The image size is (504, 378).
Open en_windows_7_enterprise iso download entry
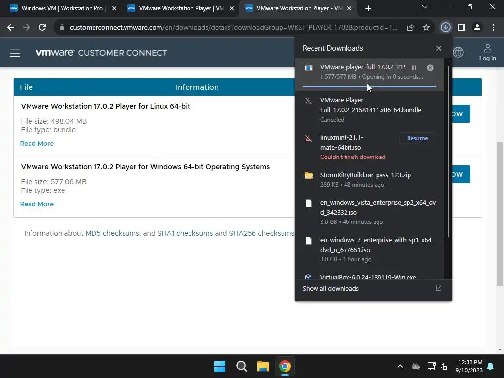click(369, 250)
